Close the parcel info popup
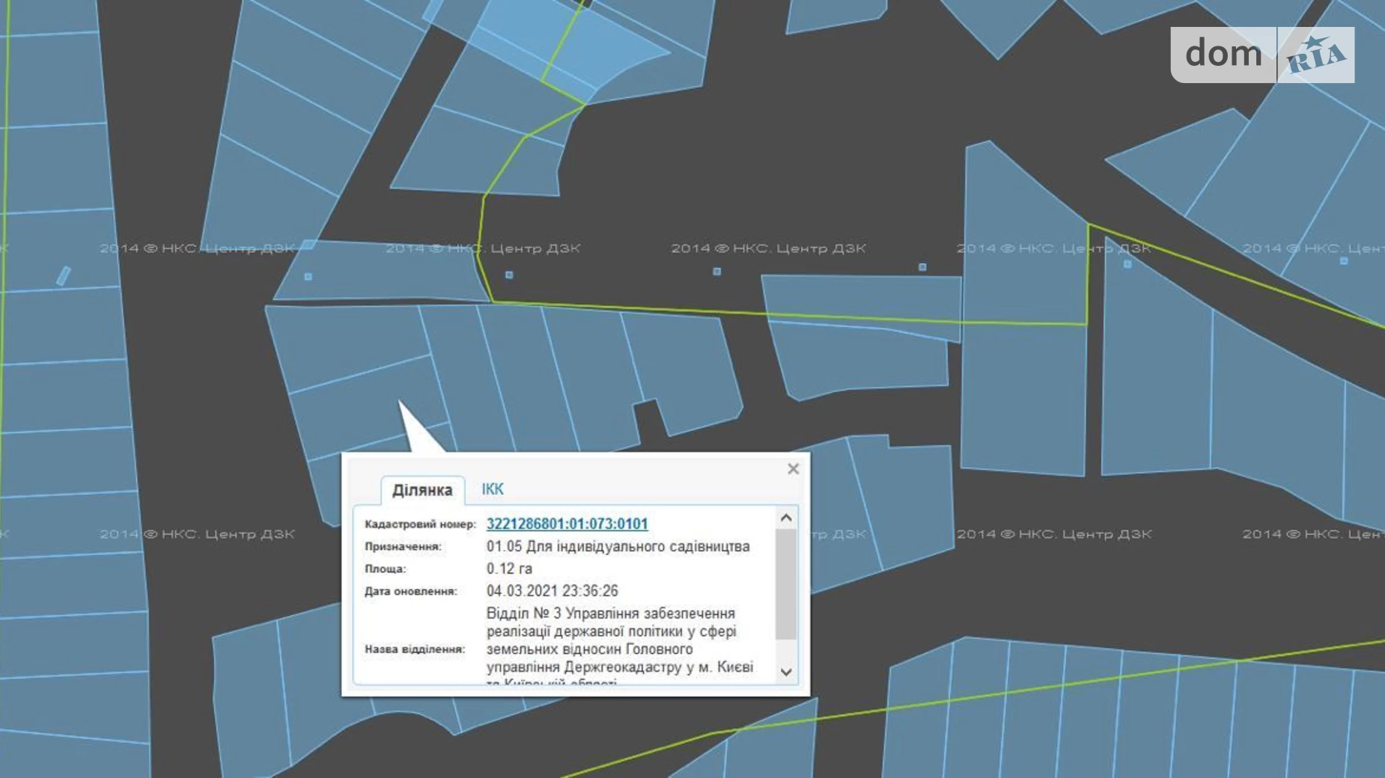 (793, 469)
